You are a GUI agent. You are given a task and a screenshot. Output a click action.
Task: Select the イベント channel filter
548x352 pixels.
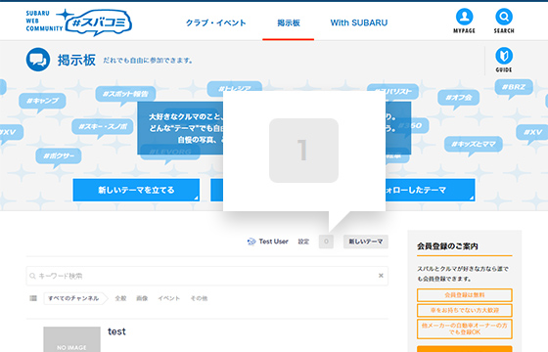click(168, 298)
